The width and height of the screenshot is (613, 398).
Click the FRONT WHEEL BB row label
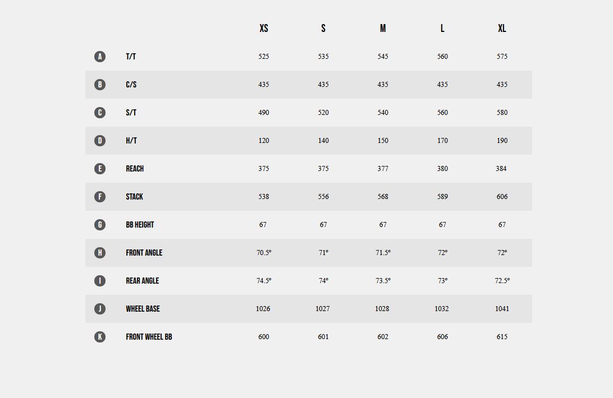149,337
